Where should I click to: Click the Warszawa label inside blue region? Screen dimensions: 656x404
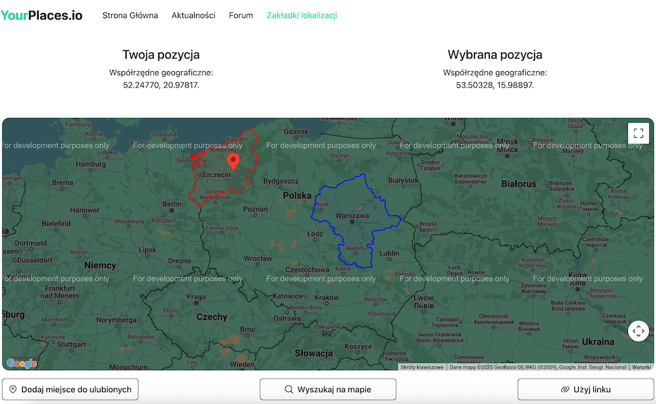click(x=352, y=215)
